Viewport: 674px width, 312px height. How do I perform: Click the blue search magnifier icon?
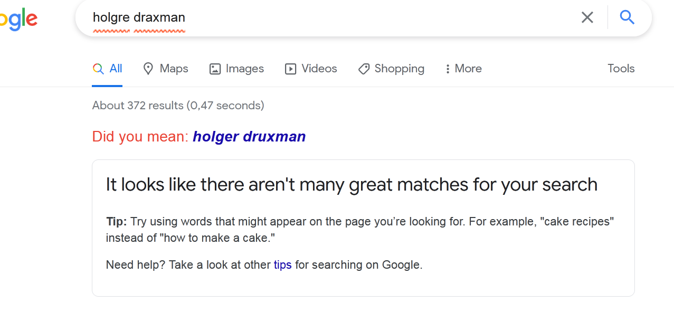pos(626,17)
